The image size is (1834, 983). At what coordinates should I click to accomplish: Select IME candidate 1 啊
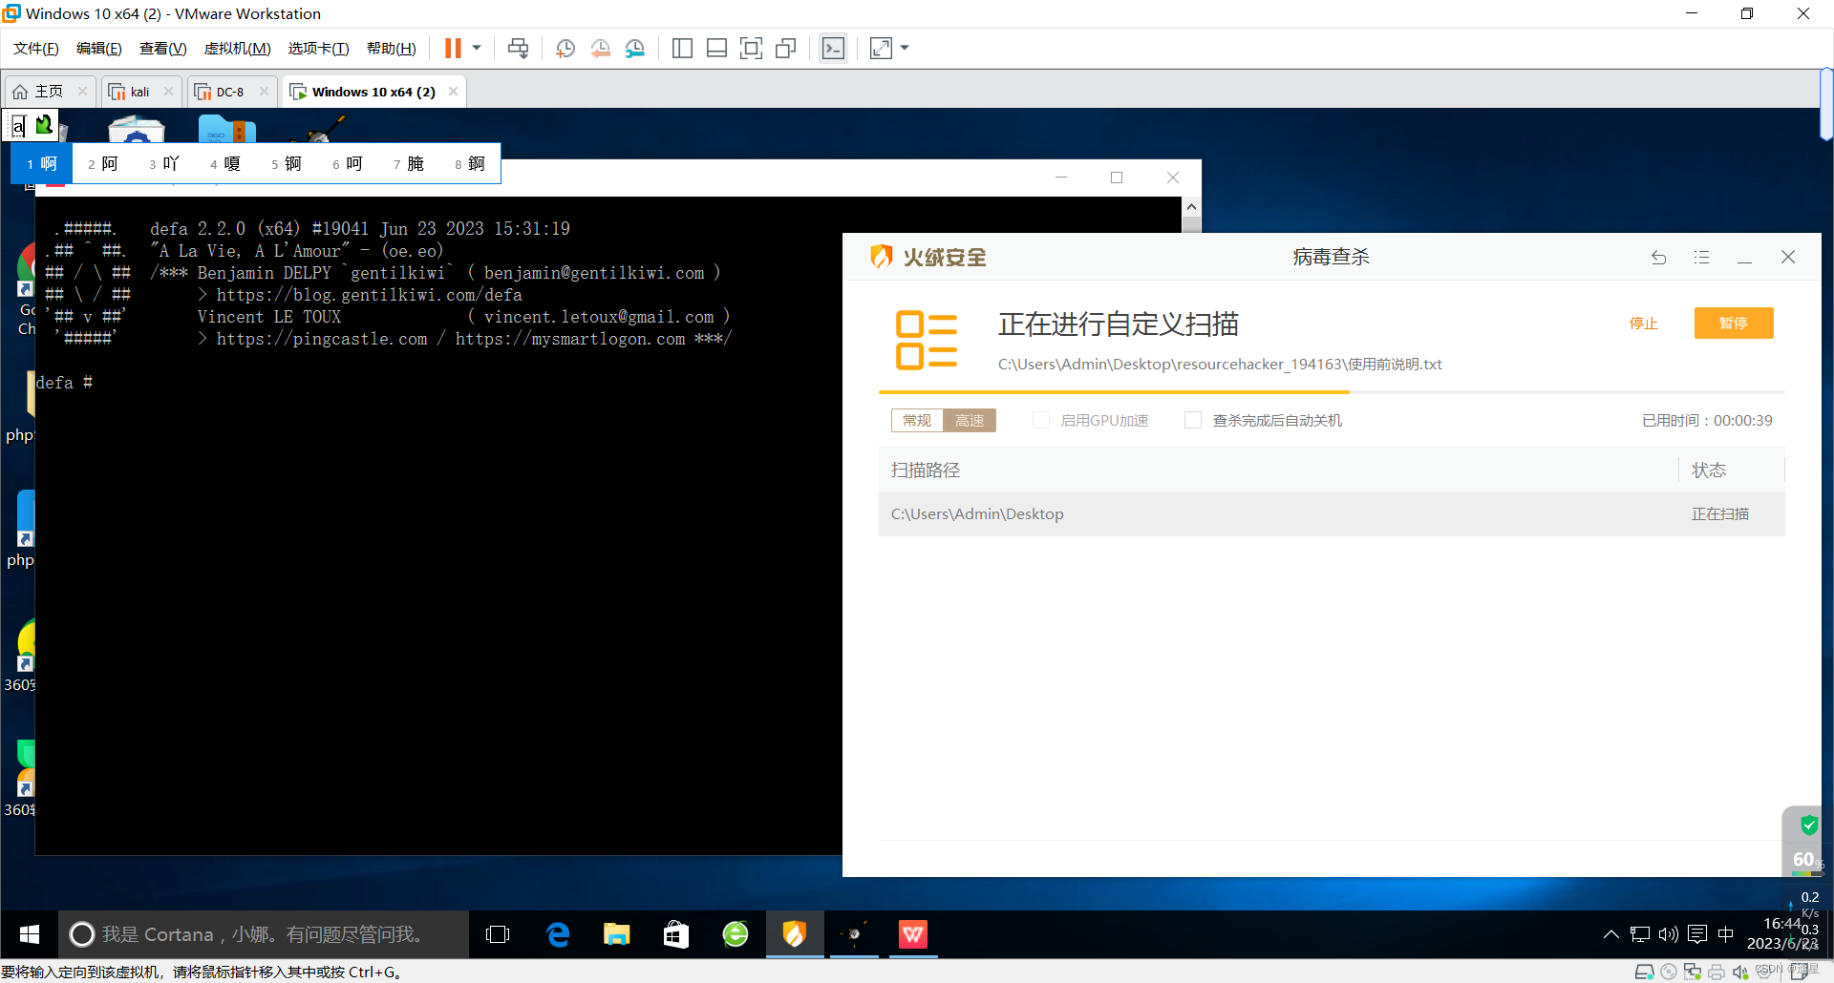coord(42,164)
